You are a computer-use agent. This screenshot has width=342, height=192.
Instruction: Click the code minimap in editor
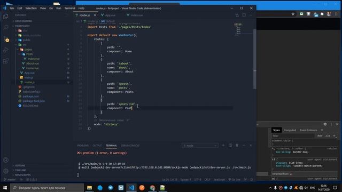click(238, 29)
